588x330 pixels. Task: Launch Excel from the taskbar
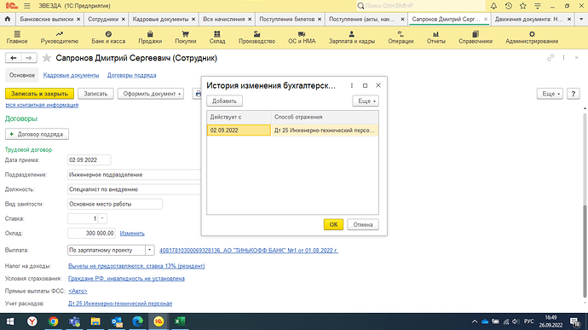[180, 321]
